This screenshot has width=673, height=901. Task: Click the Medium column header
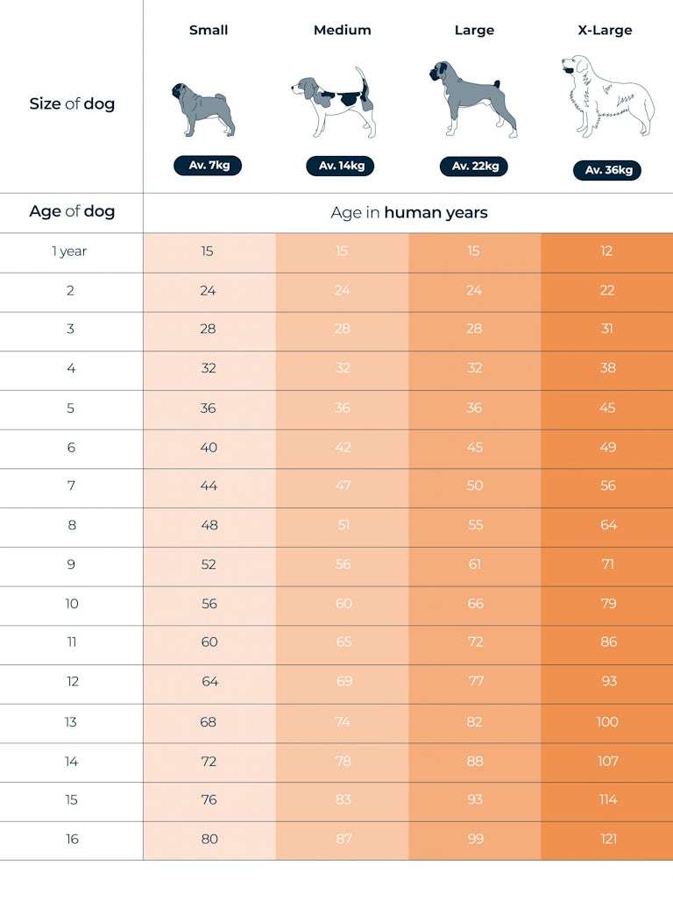click(343, 30)
